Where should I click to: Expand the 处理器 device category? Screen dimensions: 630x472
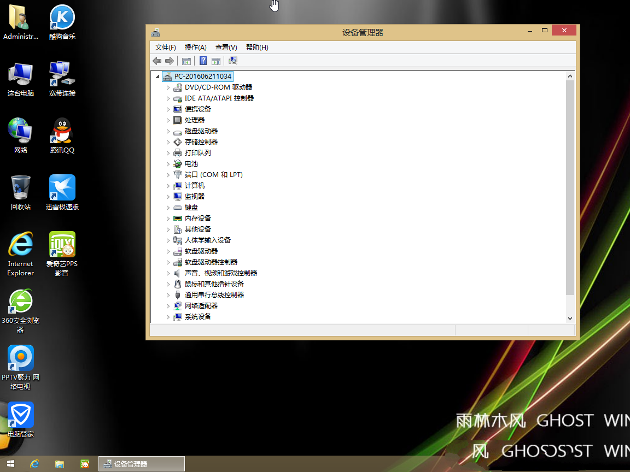click(x=168, y=120)
